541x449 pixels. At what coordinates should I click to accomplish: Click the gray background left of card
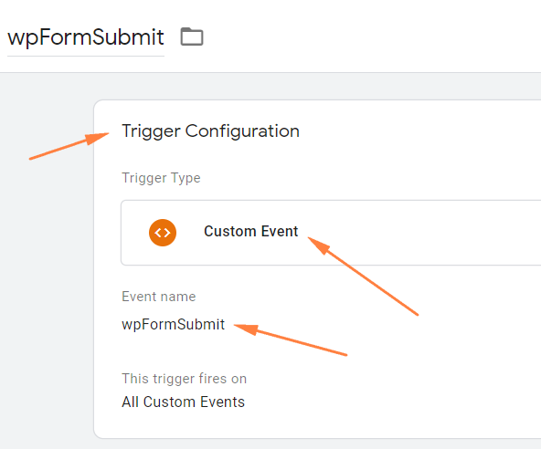click(x=47, y=276)
